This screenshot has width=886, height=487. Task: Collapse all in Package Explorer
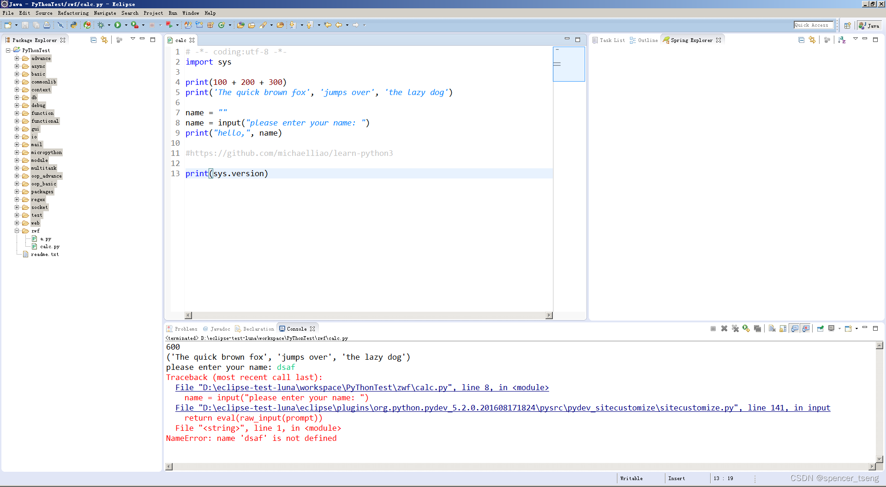pyautogui.click(x=93, y=40)
